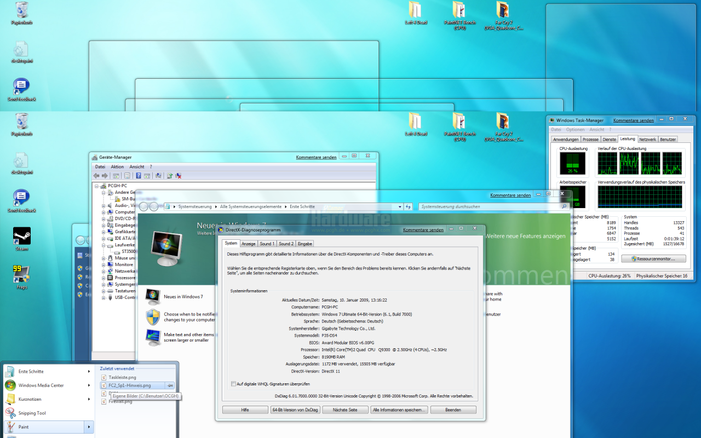
Task: Click the refresh icon beside the Systemsteuerung address bar
Action: pos(408,206)
